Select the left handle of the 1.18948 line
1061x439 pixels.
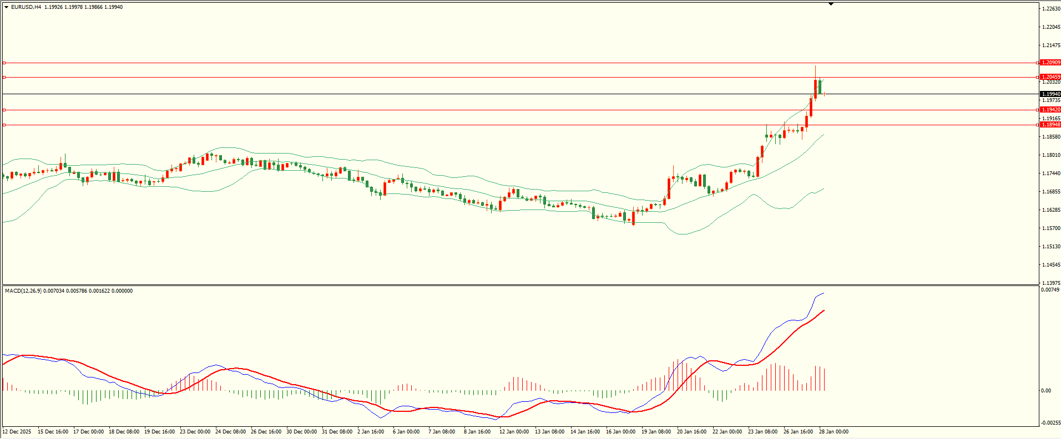pos(4,125)
